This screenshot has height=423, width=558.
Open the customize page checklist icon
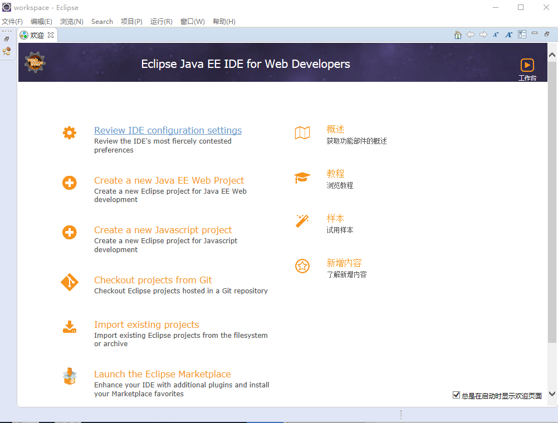coord(522,35)
